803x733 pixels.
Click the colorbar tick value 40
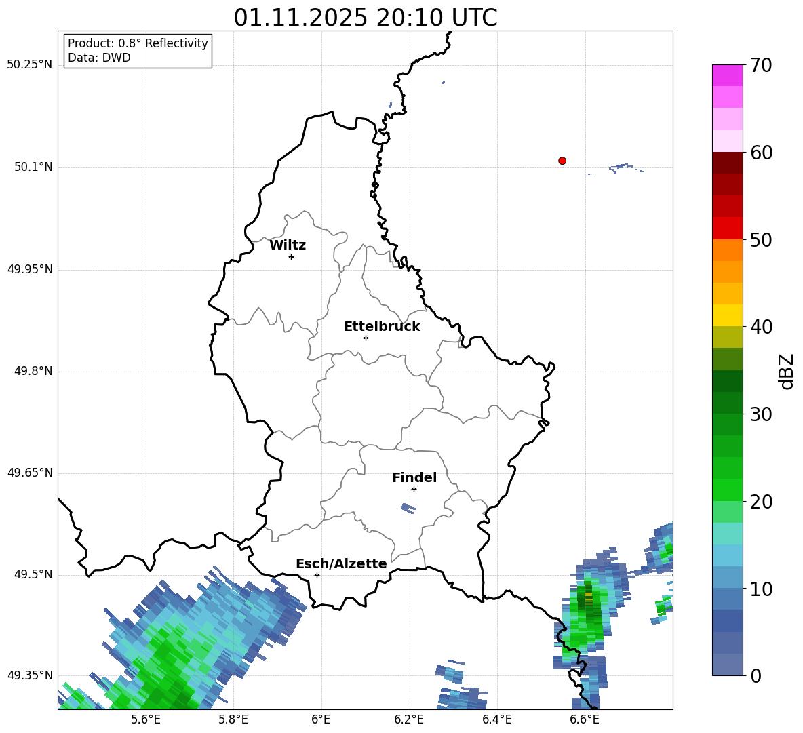761,327
